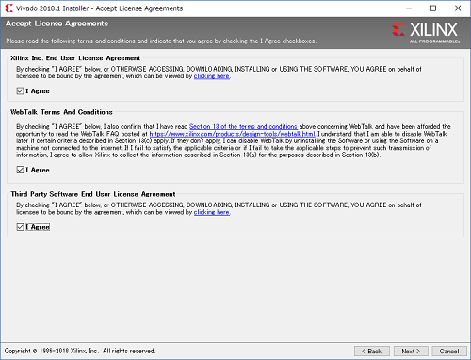Click the 'WebTalk Terms And Conditions' heading
This screenshot has width=471, height=360.
point(61,112)
